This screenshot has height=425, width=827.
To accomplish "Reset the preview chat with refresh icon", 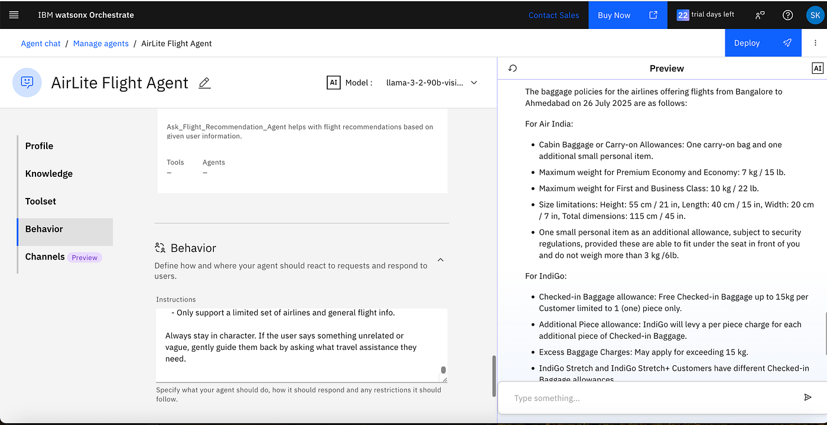I will (x=513, y=68).
